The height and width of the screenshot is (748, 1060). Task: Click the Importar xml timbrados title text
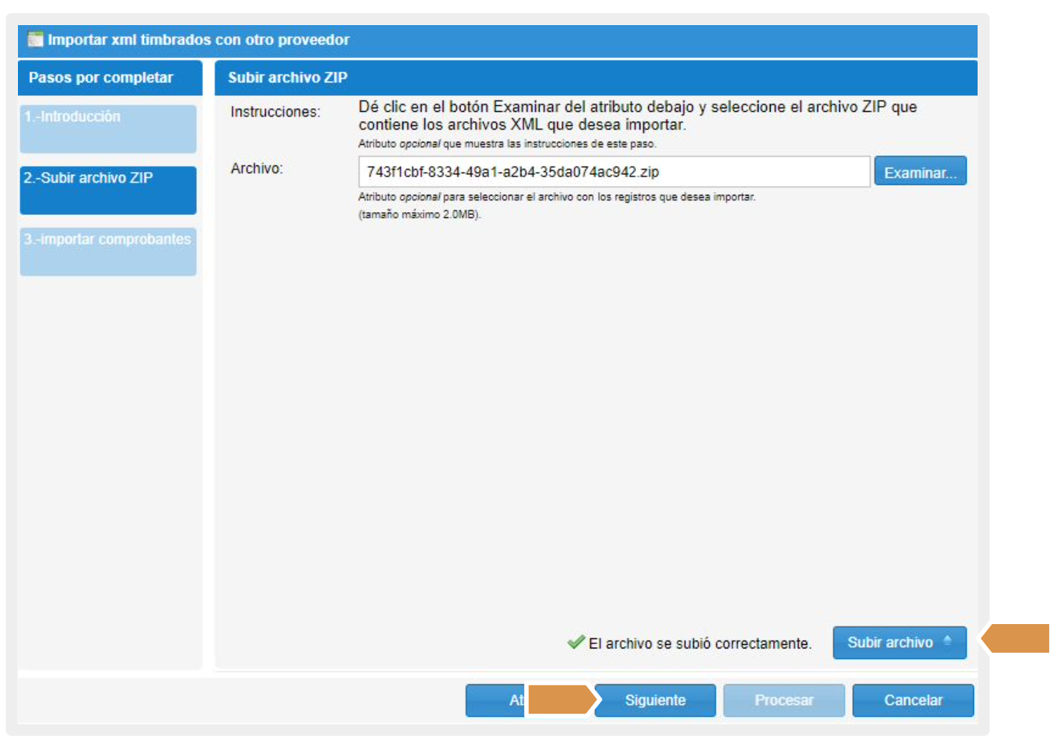click(198, 39)
